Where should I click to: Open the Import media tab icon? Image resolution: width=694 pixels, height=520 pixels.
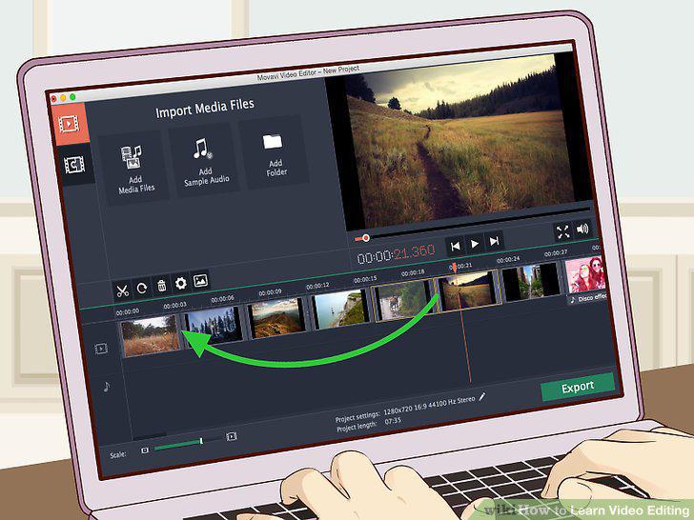pyautogui.click(x=70, y=124)
